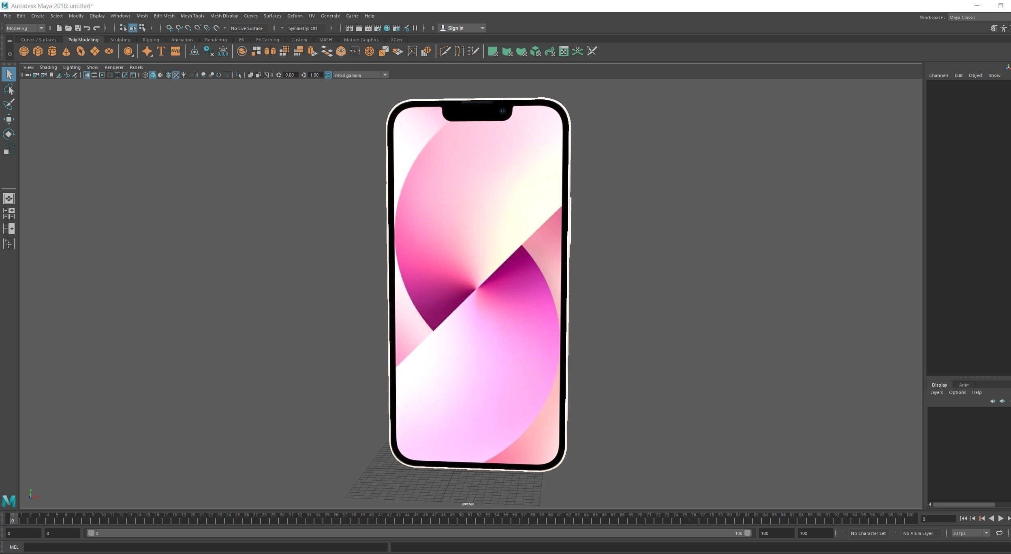Image resolution: width=1011 pixels, height=554 pixels.
Task: Open the viewport Shading menu
Action: (x=48, y=67)
